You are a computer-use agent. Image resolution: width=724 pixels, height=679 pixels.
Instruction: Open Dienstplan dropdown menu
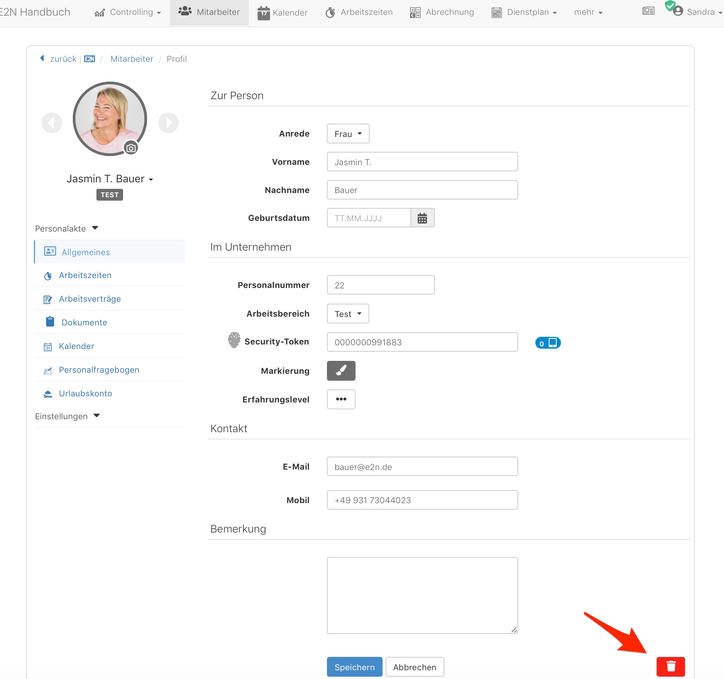point(524,12)
